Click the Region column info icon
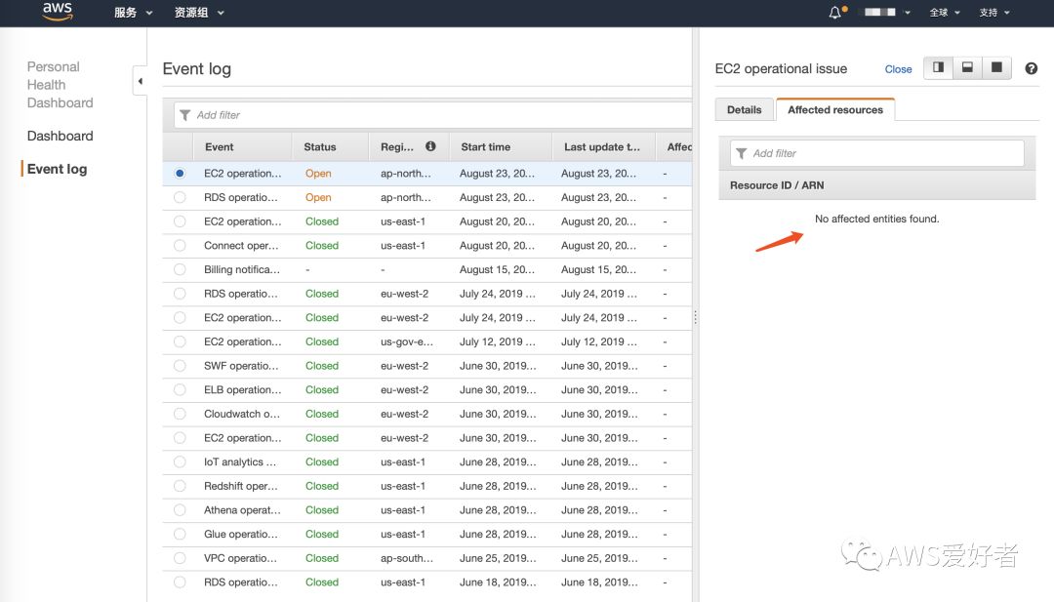Viewport: 1054px width, 602px height. pyautogui.click(x=431, y=146)
